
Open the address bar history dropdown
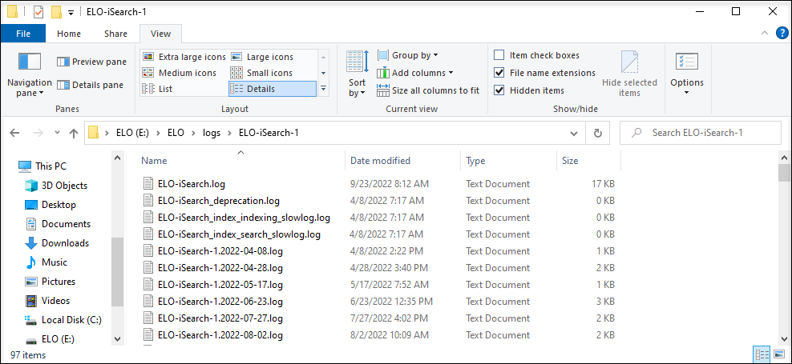coord(574,133)
